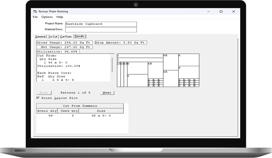Open the Options menu
272x158 pixels.
[47, 17]
